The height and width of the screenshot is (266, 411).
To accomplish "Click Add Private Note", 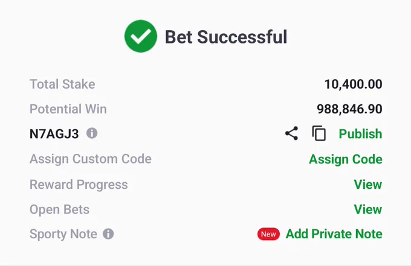I will click(334, 234).
